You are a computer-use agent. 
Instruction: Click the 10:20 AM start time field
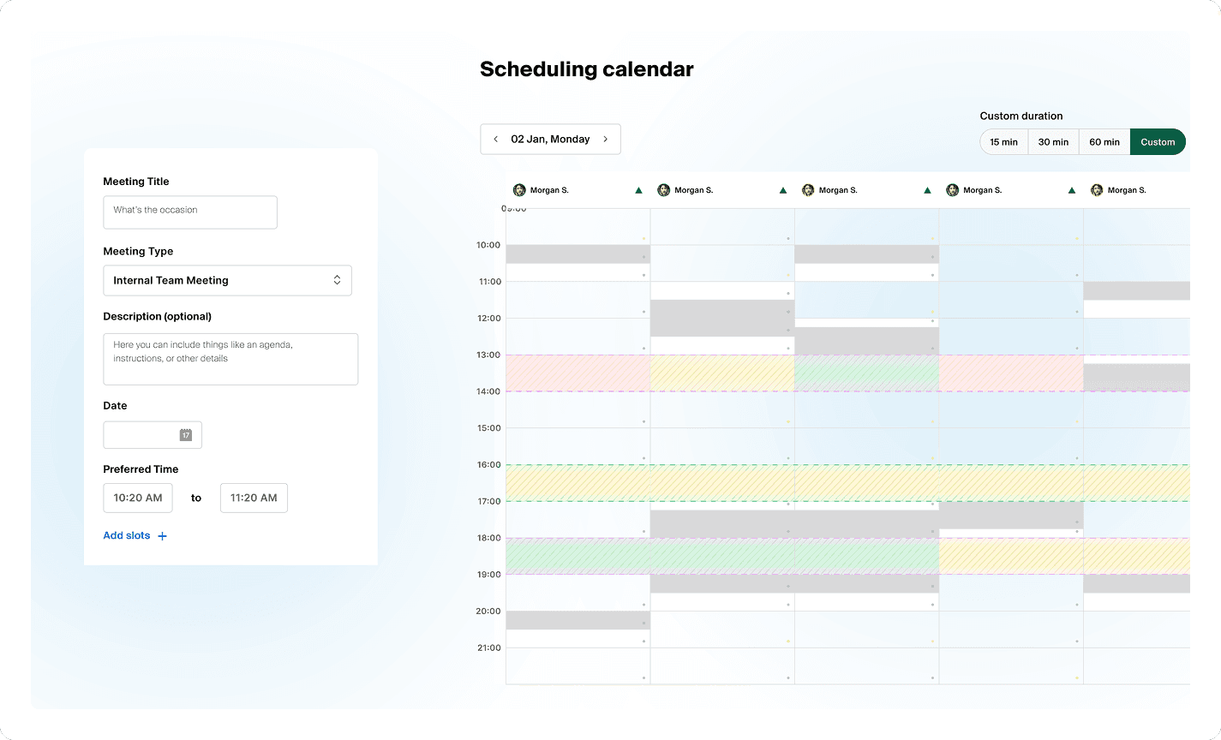point(137,498)
